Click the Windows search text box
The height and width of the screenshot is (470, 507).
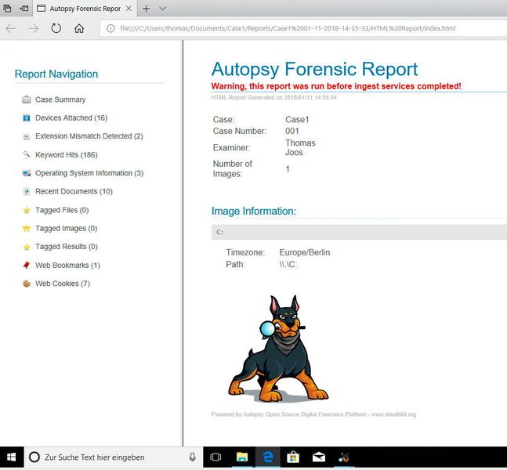(113, 457)
